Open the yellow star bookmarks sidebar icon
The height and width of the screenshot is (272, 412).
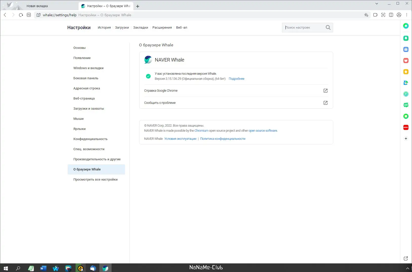click(406, 72)
